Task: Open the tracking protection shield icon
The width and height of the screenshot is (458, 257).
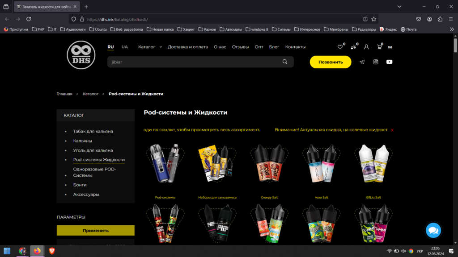Action: 74,19
